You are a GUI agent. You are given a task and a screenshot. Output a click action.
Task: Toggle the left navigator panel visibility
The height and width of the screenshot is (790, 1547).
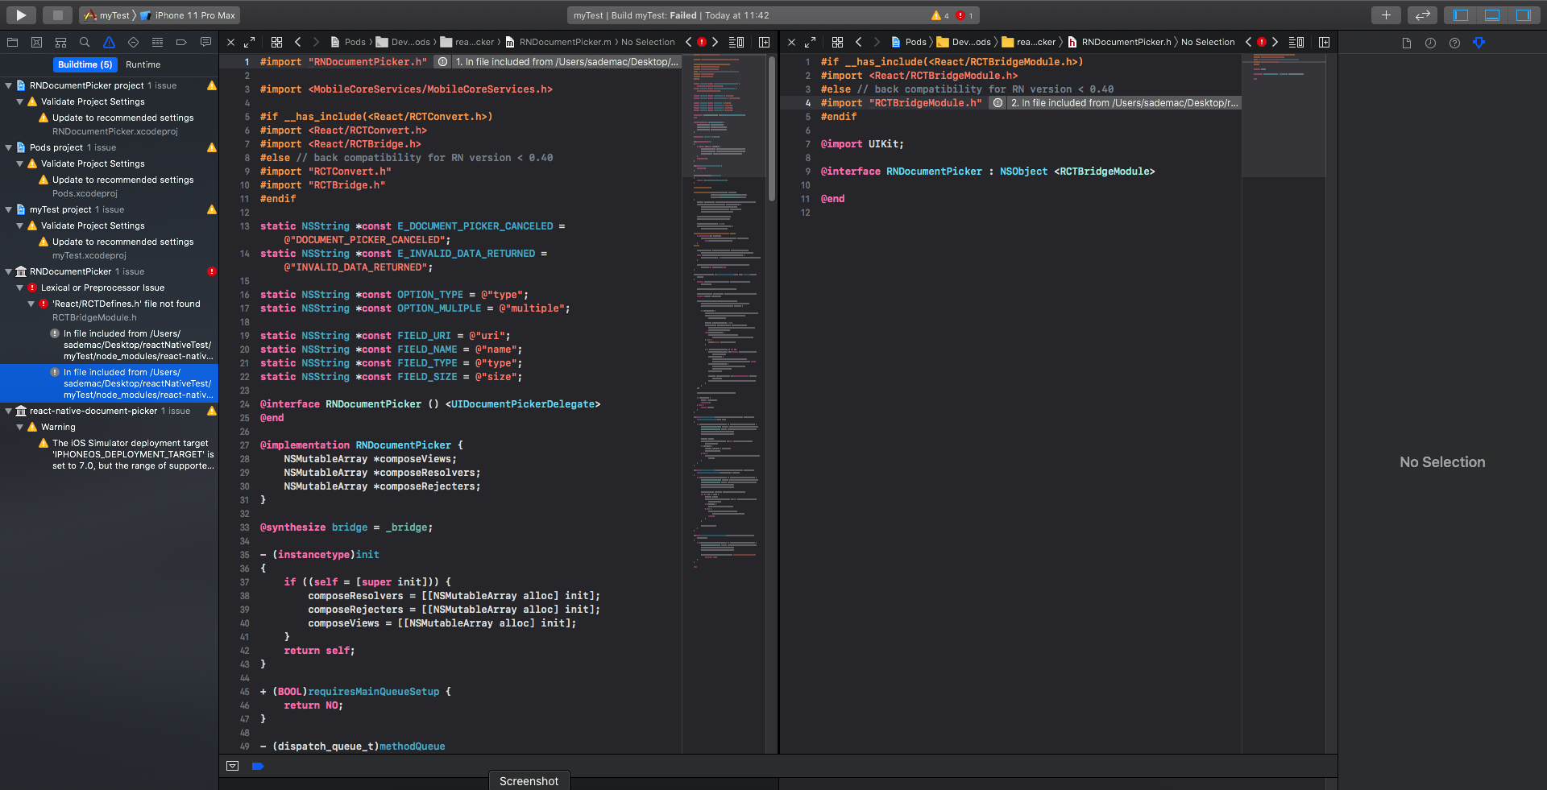point(1460,14)
